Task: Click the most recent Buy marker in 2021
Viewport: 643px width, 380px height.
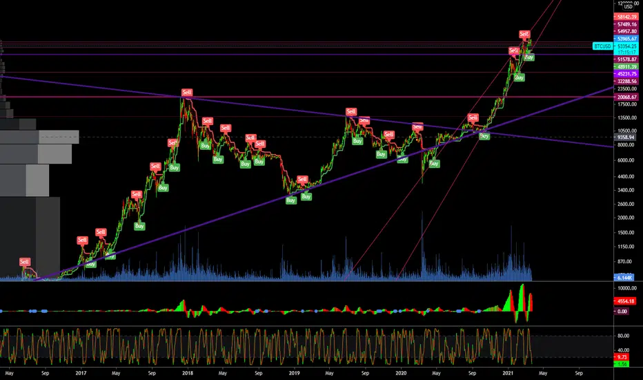Action: click(528, 57)
